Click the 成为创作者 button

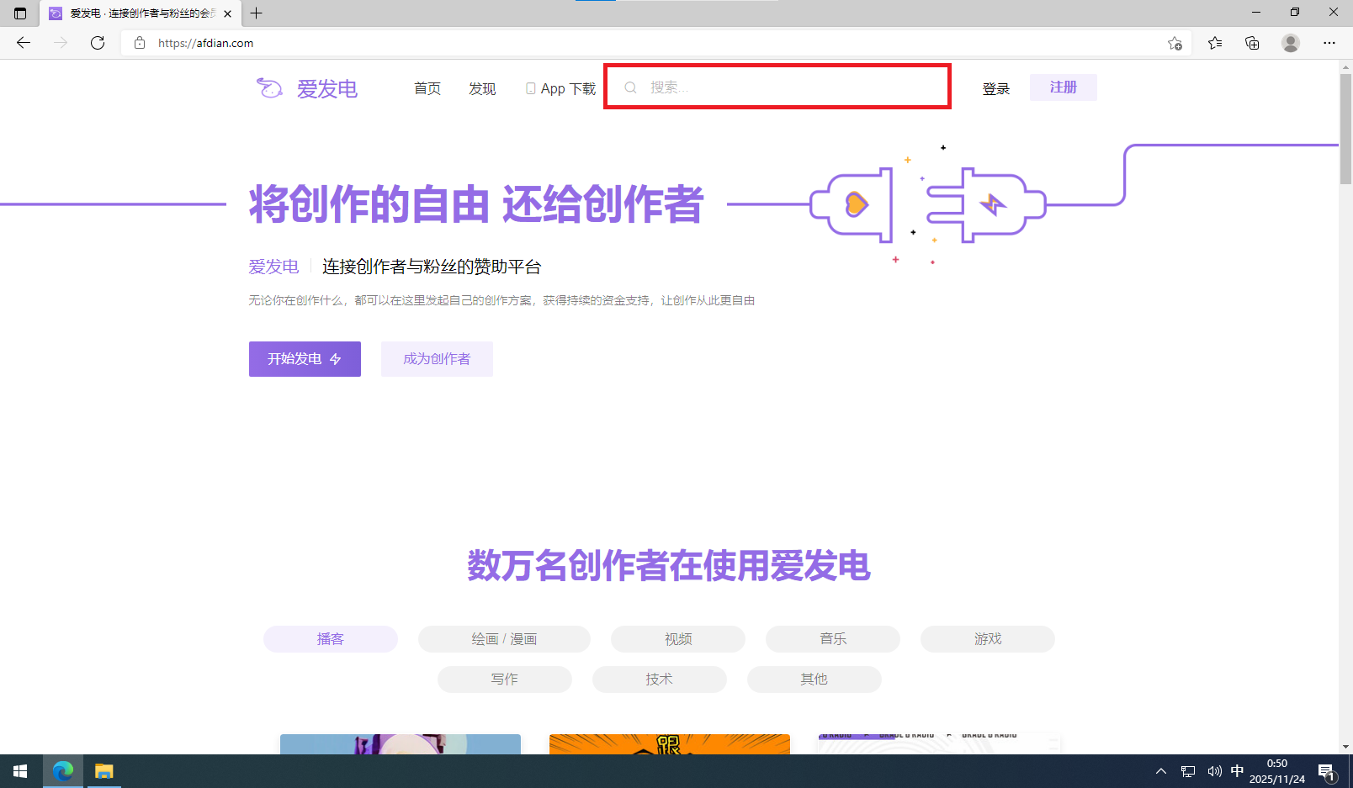pyautogui.click(x=437, y=359)
